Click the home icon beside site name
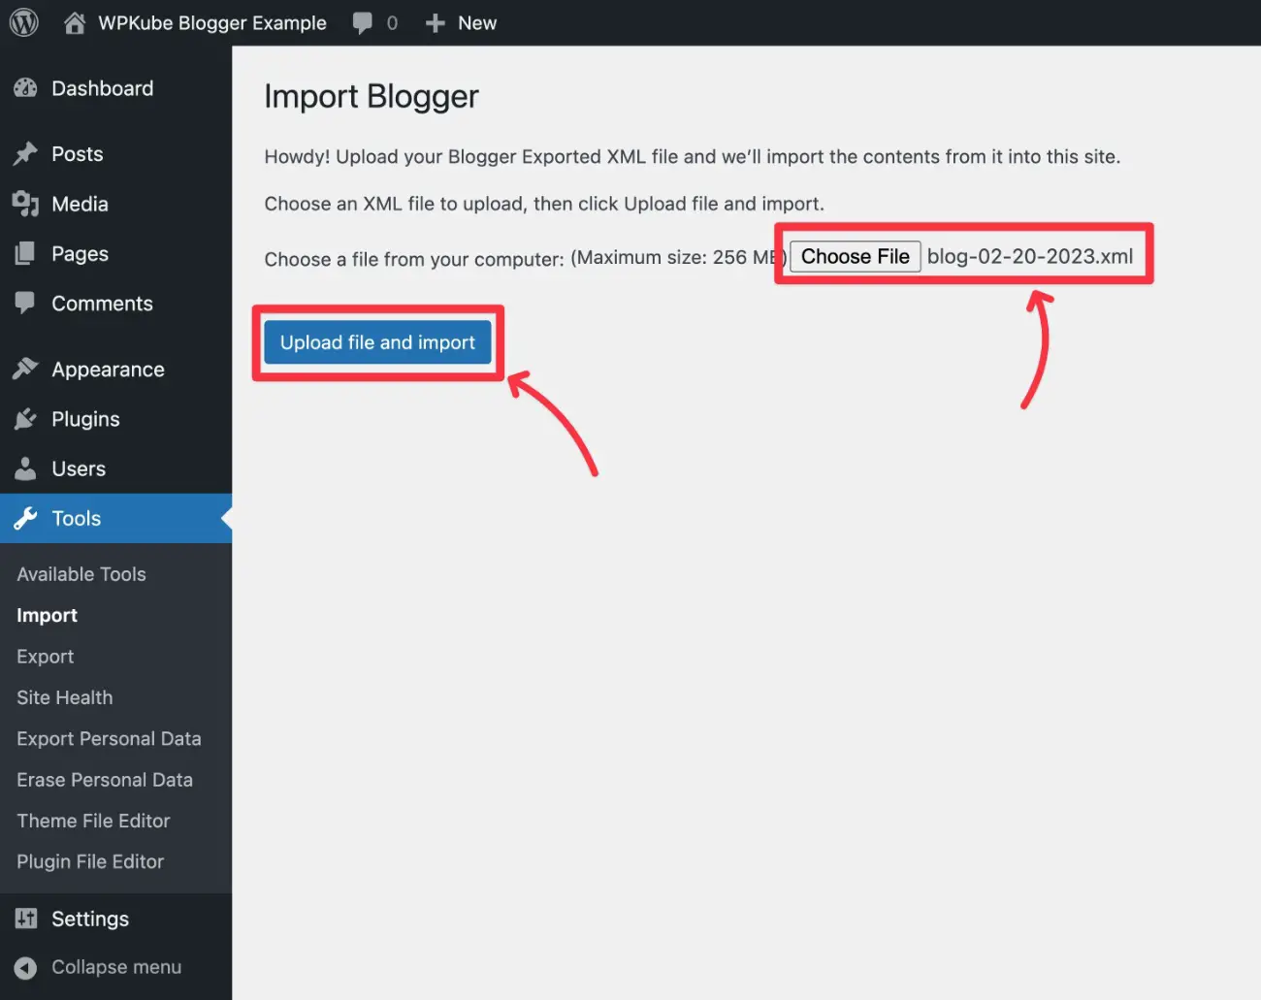 click(x=75, y=22)
